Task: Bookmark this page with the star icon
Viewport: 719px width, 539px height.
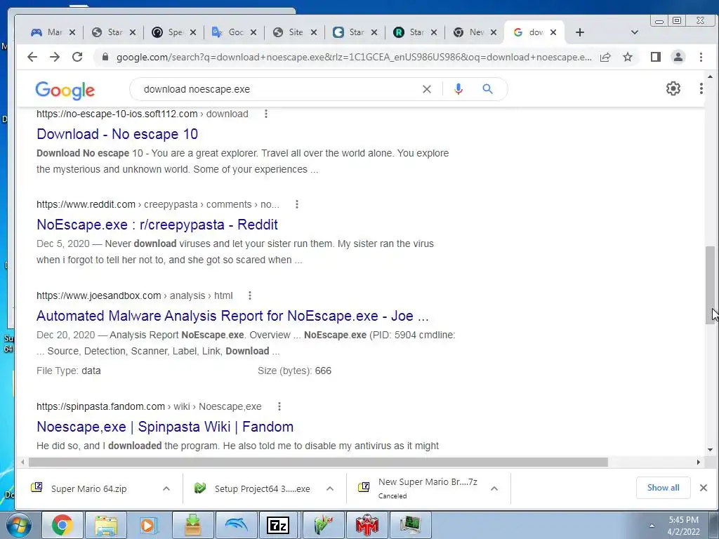Action: tap(628, 58)
